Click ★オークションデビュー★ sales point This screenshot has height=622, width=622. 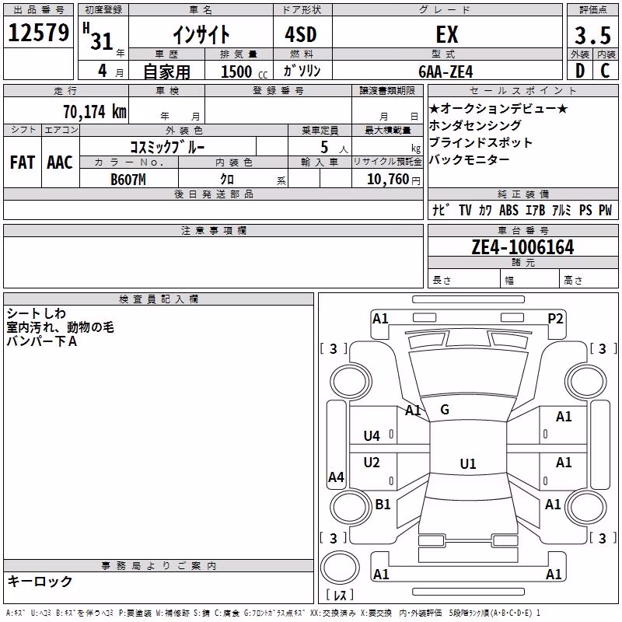(498, 108)
